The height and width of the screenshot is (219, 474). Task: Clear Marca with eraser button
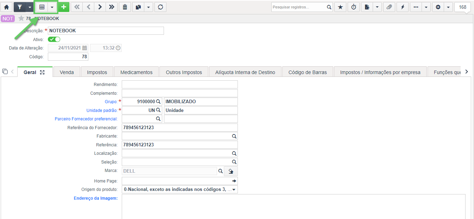[x=231, y=171]
